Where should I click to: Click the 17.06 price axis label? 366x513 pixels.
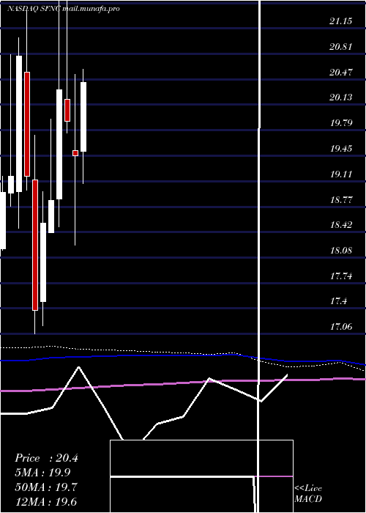point(341,327)
